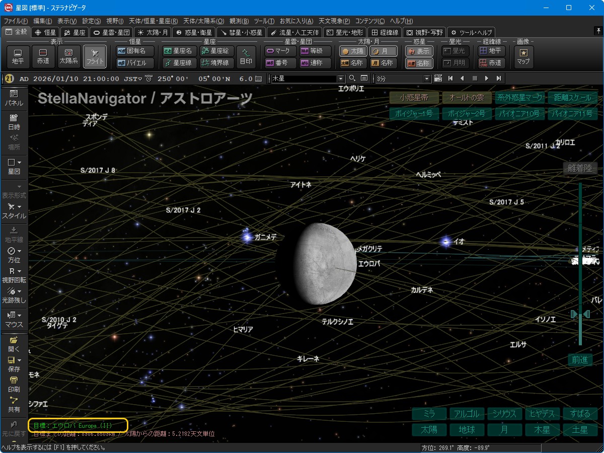Jump to シリウス using bottom button
Viewport: 604px width, 453px height.
click(x=504, y=414)
